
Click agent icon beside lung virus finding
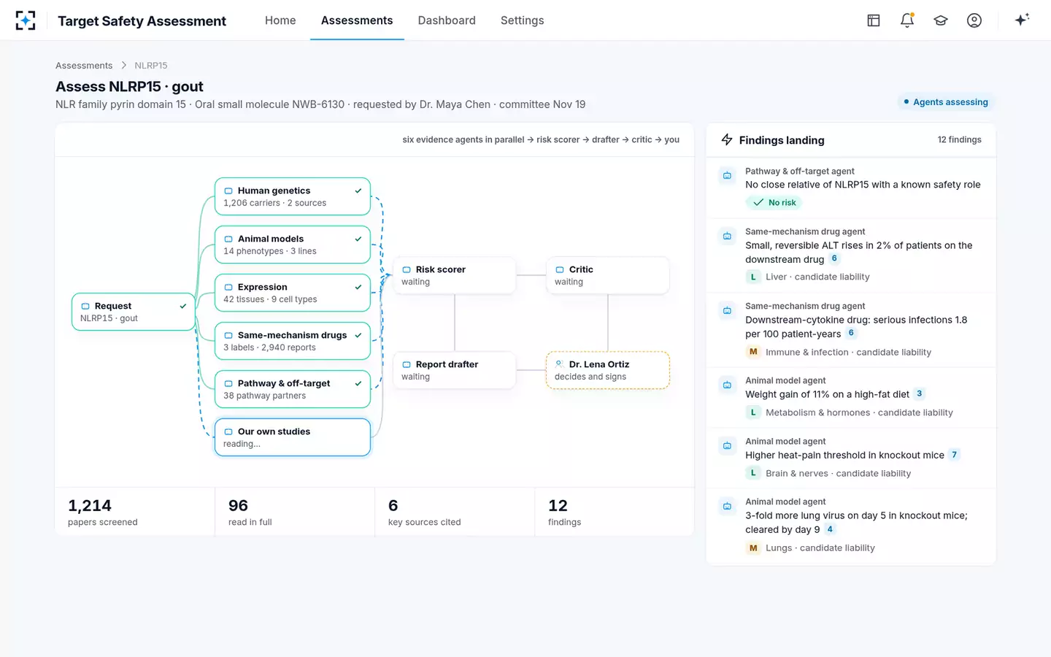click(x=727, y=506)
